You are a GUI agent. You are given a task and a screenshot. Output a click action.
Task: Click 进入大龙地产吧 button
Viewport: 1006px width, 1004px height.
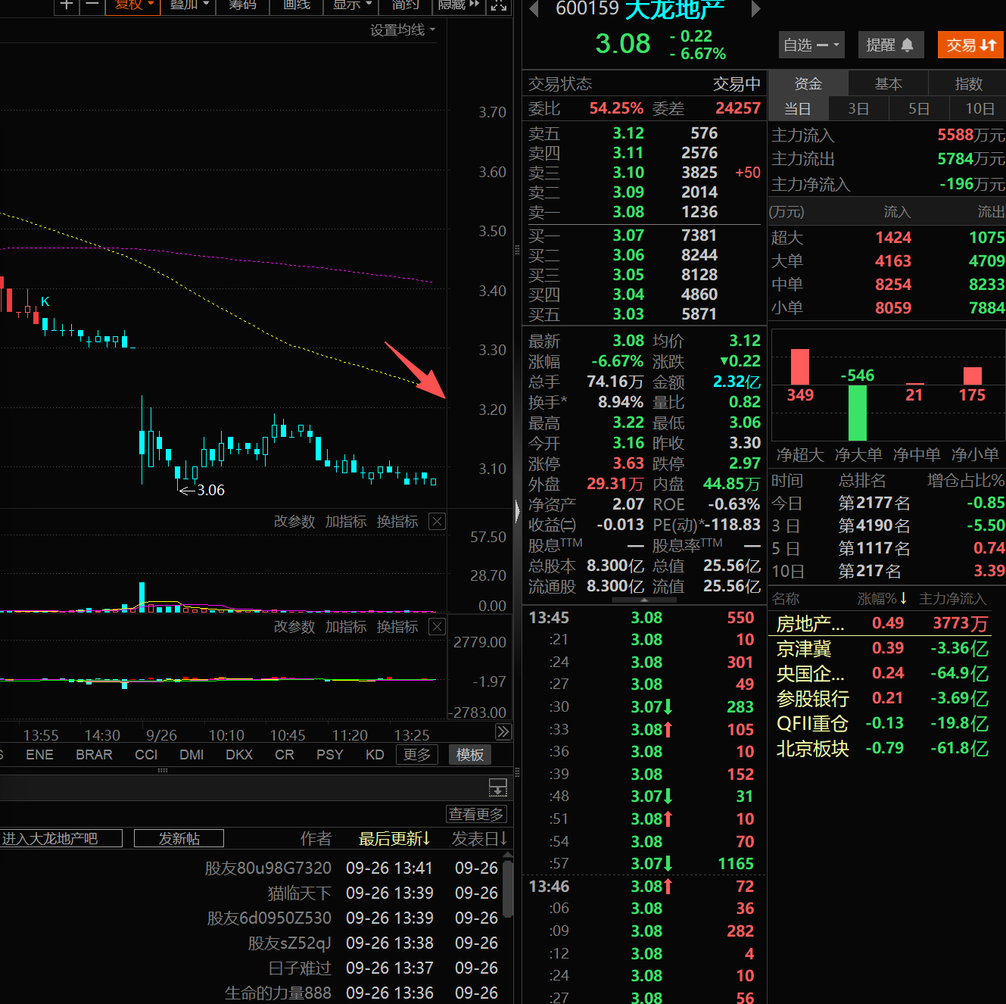point(61,838)
